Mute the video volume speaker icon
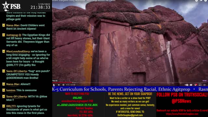Viewport: 208px width, 117px height. pos(63,85)
